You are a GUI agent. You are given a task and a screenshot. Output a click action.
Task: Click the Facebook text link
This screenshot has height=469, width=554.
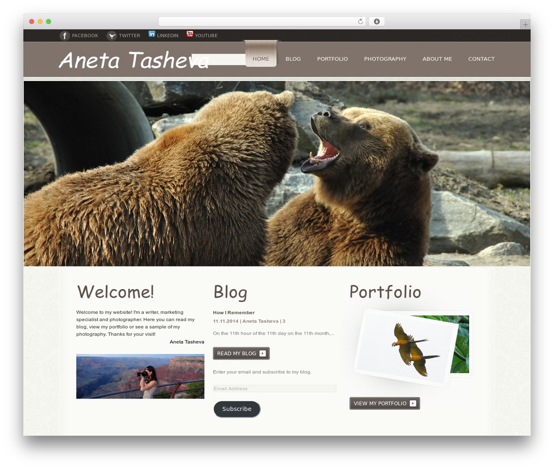85,35
